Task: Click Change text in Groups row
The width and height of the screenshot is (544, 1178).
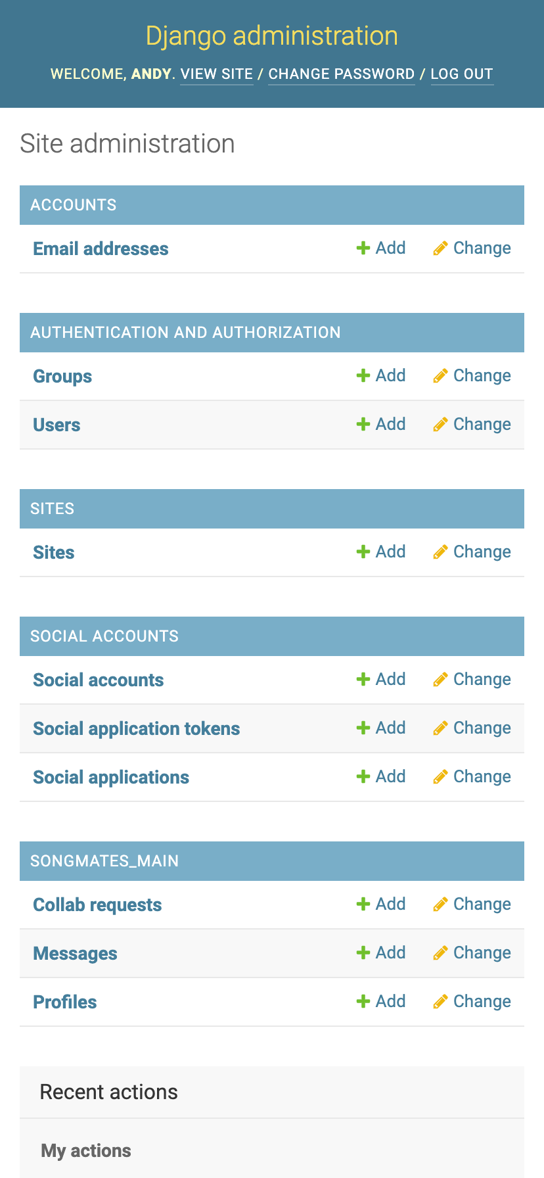Action: pyautogui.click(x=482, y=375)
